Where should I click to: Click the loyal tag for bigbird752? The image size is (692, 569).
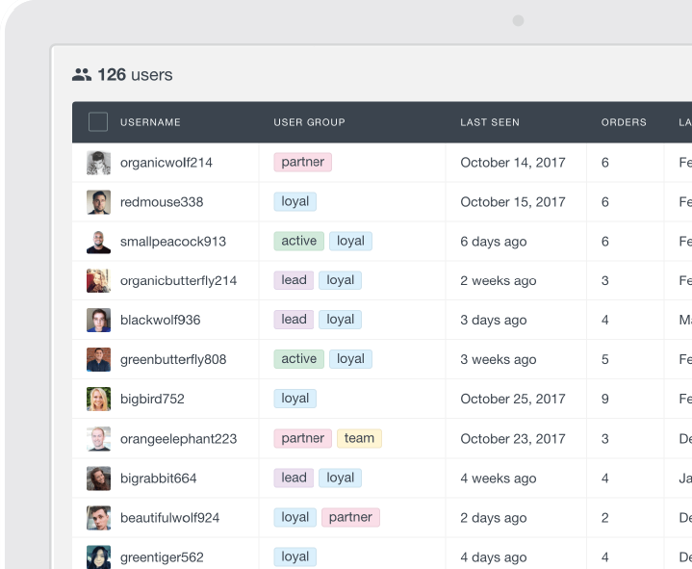295,399
